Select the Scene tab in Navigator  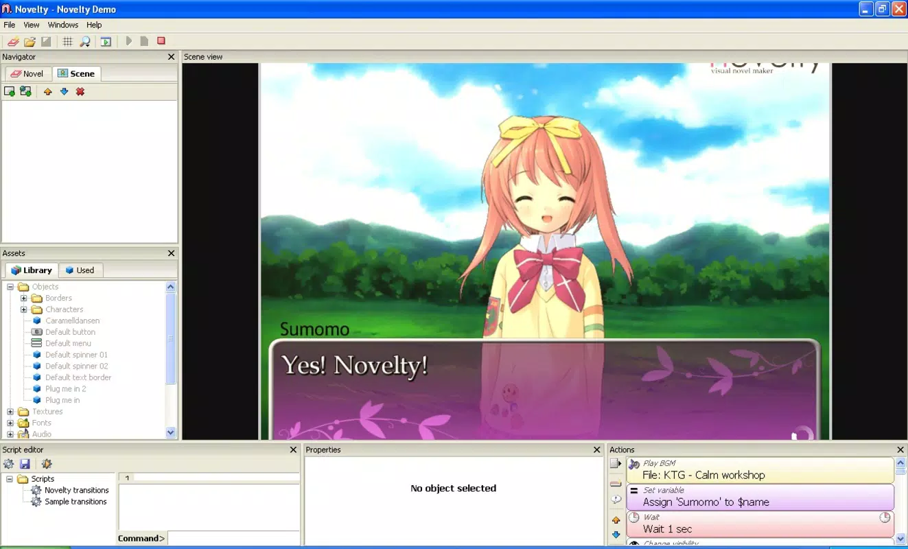[x=76, y=73]
